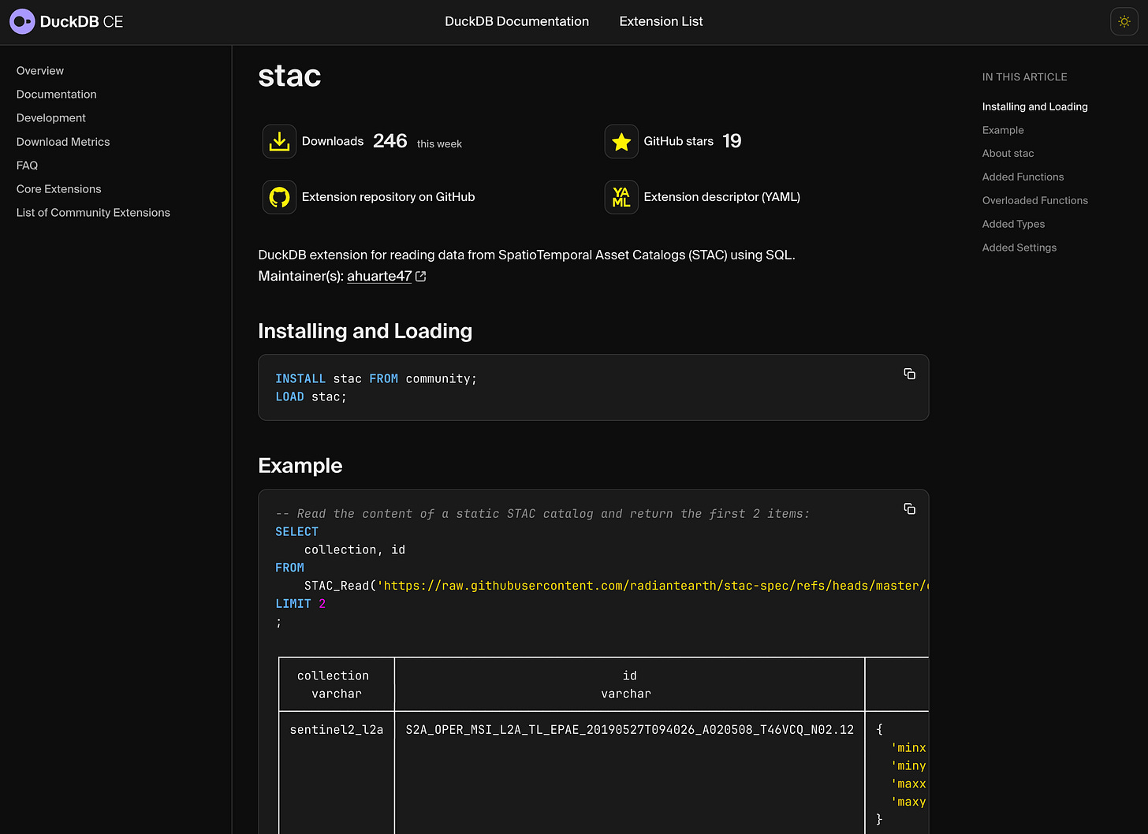Jump to Added Functions section
The image size is (1148, 834).
coord(1023,177)
